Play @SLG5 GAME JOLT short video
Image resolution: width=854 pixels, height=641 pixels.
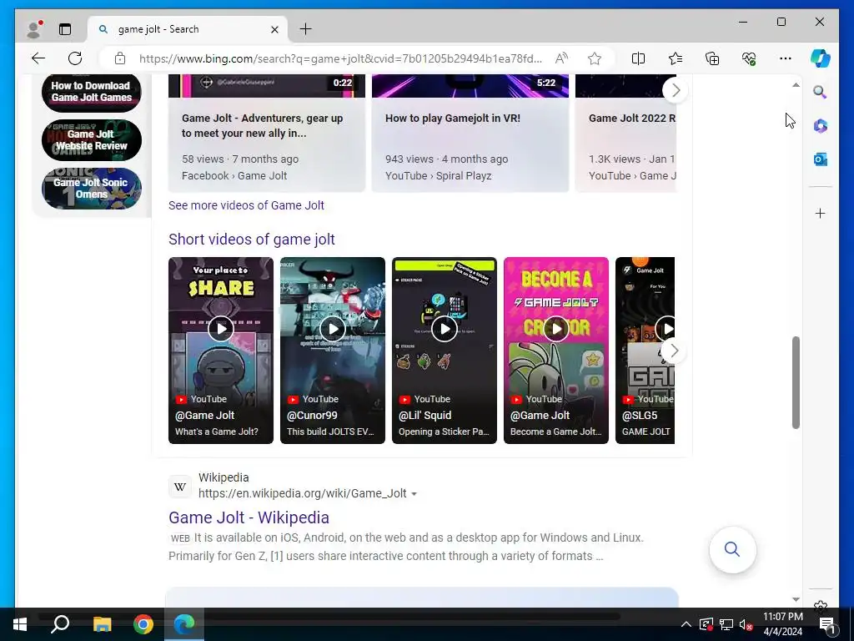click(645, 351)
